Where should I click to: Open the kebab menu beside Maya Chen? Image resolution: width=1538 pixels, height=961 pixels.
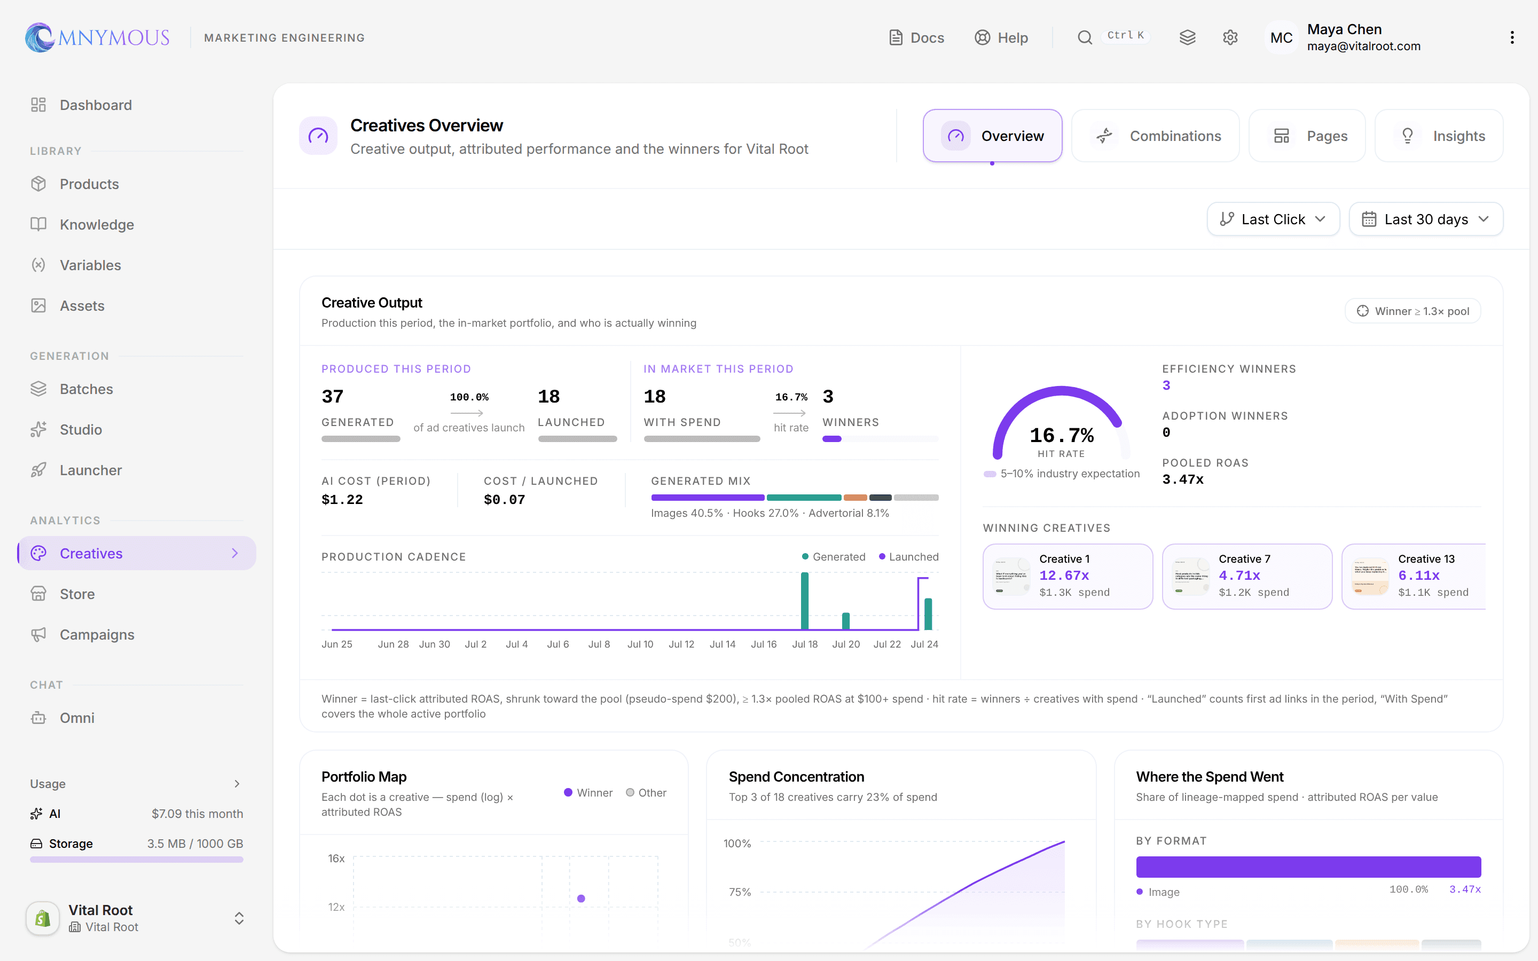(1512, 37)
